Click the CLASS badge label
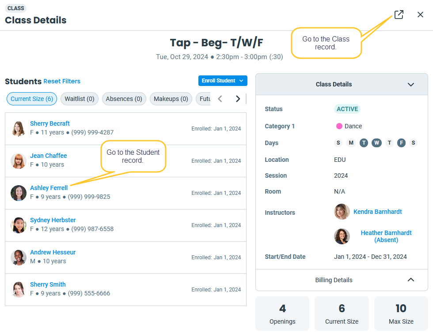 (x=16, y=8)
